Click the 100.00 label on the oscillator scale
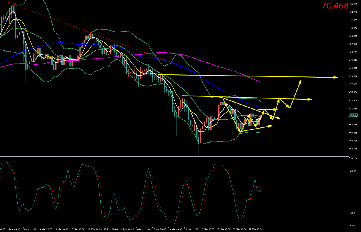 pos(353,158)
